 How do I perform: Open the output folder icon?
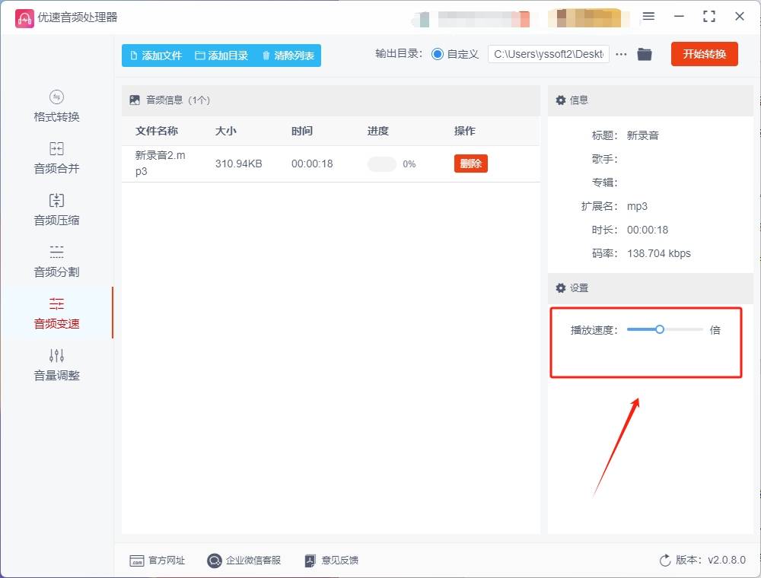tap(645, 54)
